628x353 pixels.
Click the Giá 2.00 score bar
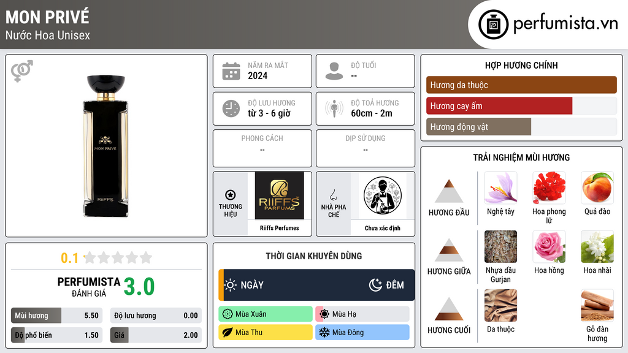(156, 335)
